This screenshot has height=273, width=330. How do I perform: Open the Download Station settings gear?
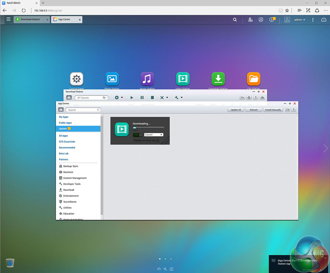pyautogui.click(x=249, y=98)
